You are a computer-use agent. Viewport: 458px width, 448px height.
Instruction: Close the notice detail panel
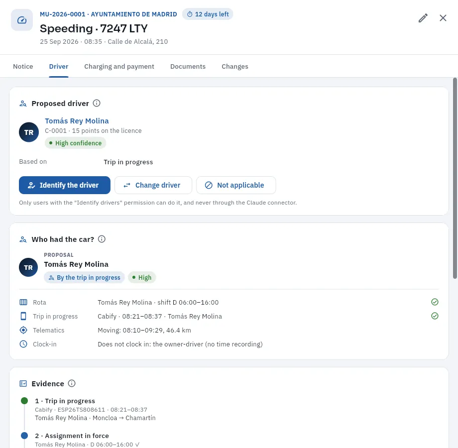click(443, 18)
